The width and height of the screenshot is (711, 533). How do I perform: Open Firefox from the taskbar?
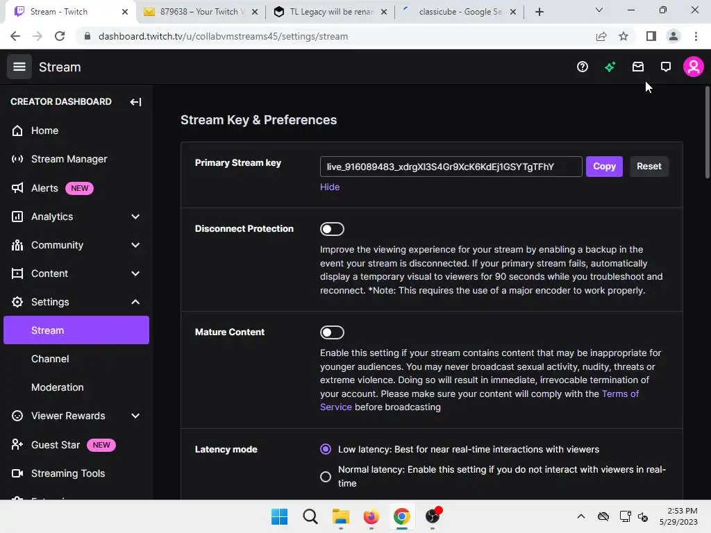point(371,516)
